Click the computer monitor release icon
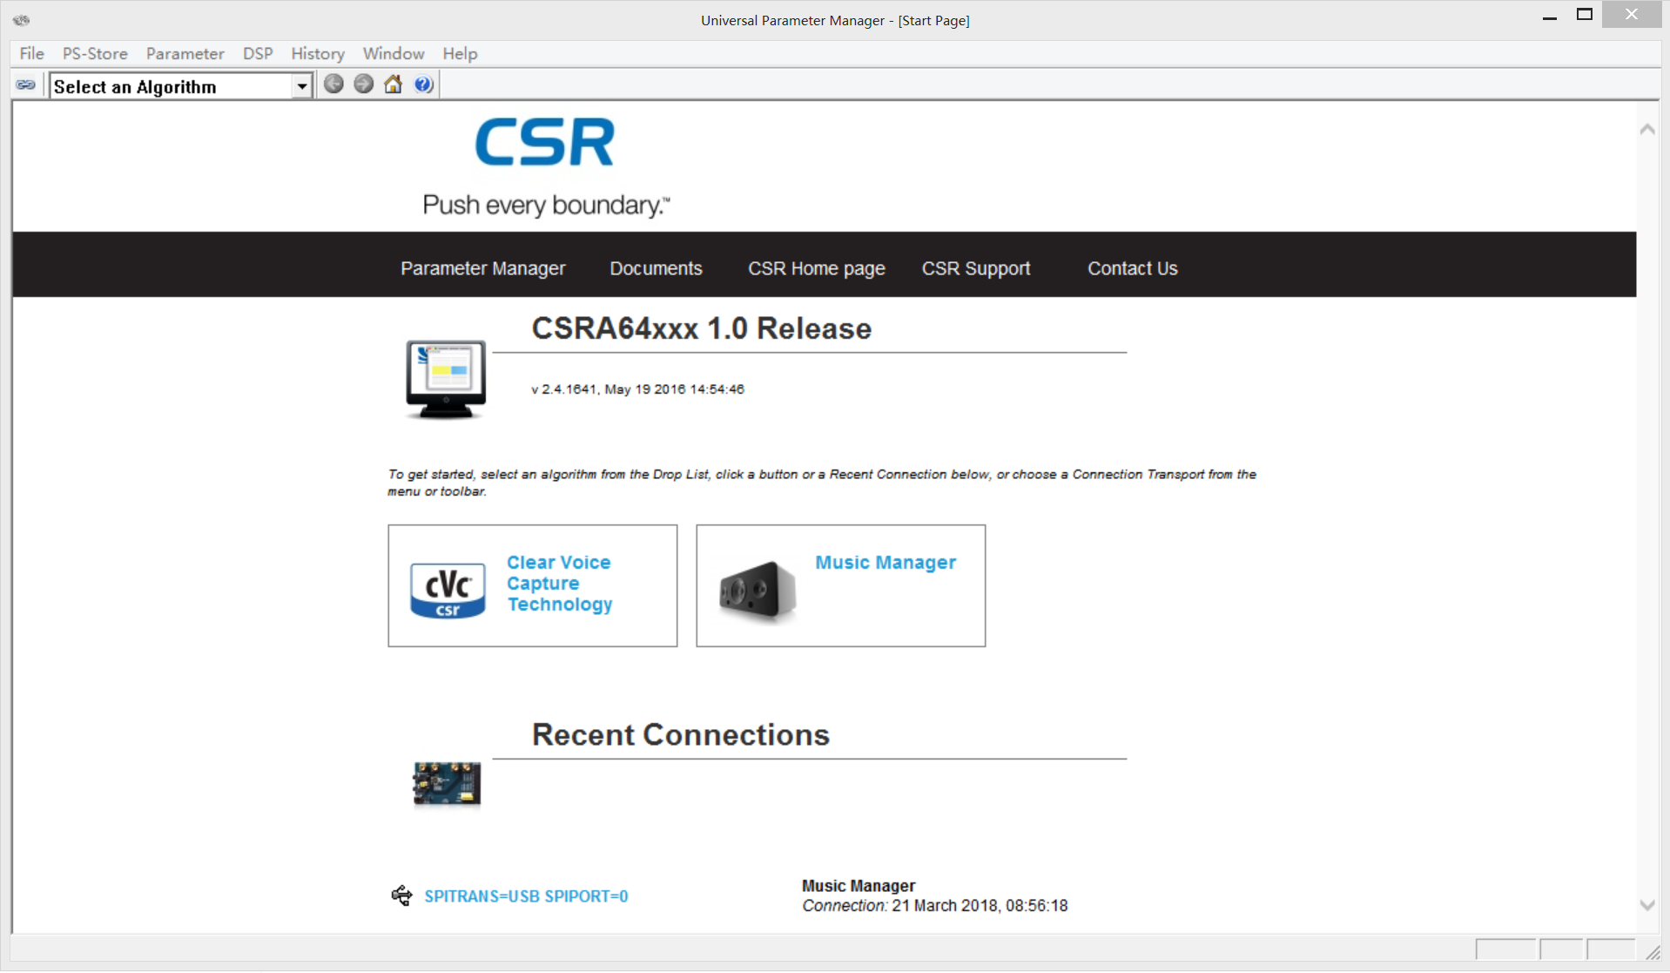1670x973 pixels. tap(446, 380)
